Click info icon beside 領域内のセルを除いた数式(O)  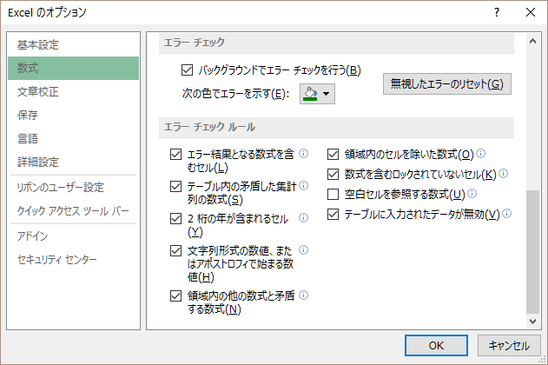pyautogui.click(x=481, y=154)
